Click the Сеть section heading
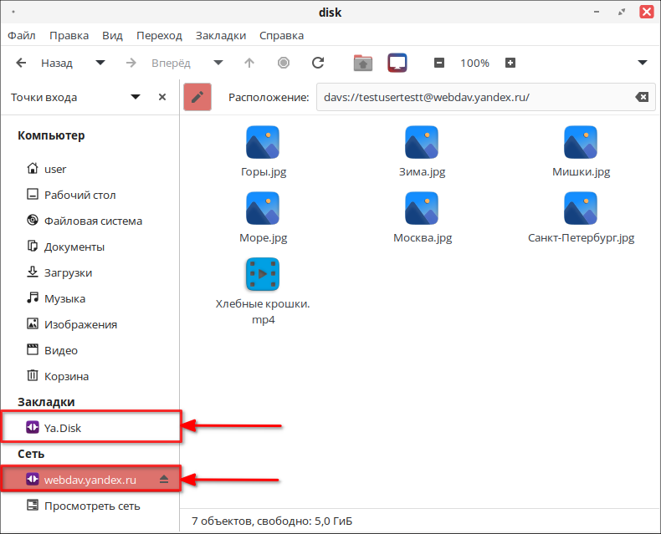Image resolution: width=661 pixels, height=534 pixels. click(x=31, y=454)
